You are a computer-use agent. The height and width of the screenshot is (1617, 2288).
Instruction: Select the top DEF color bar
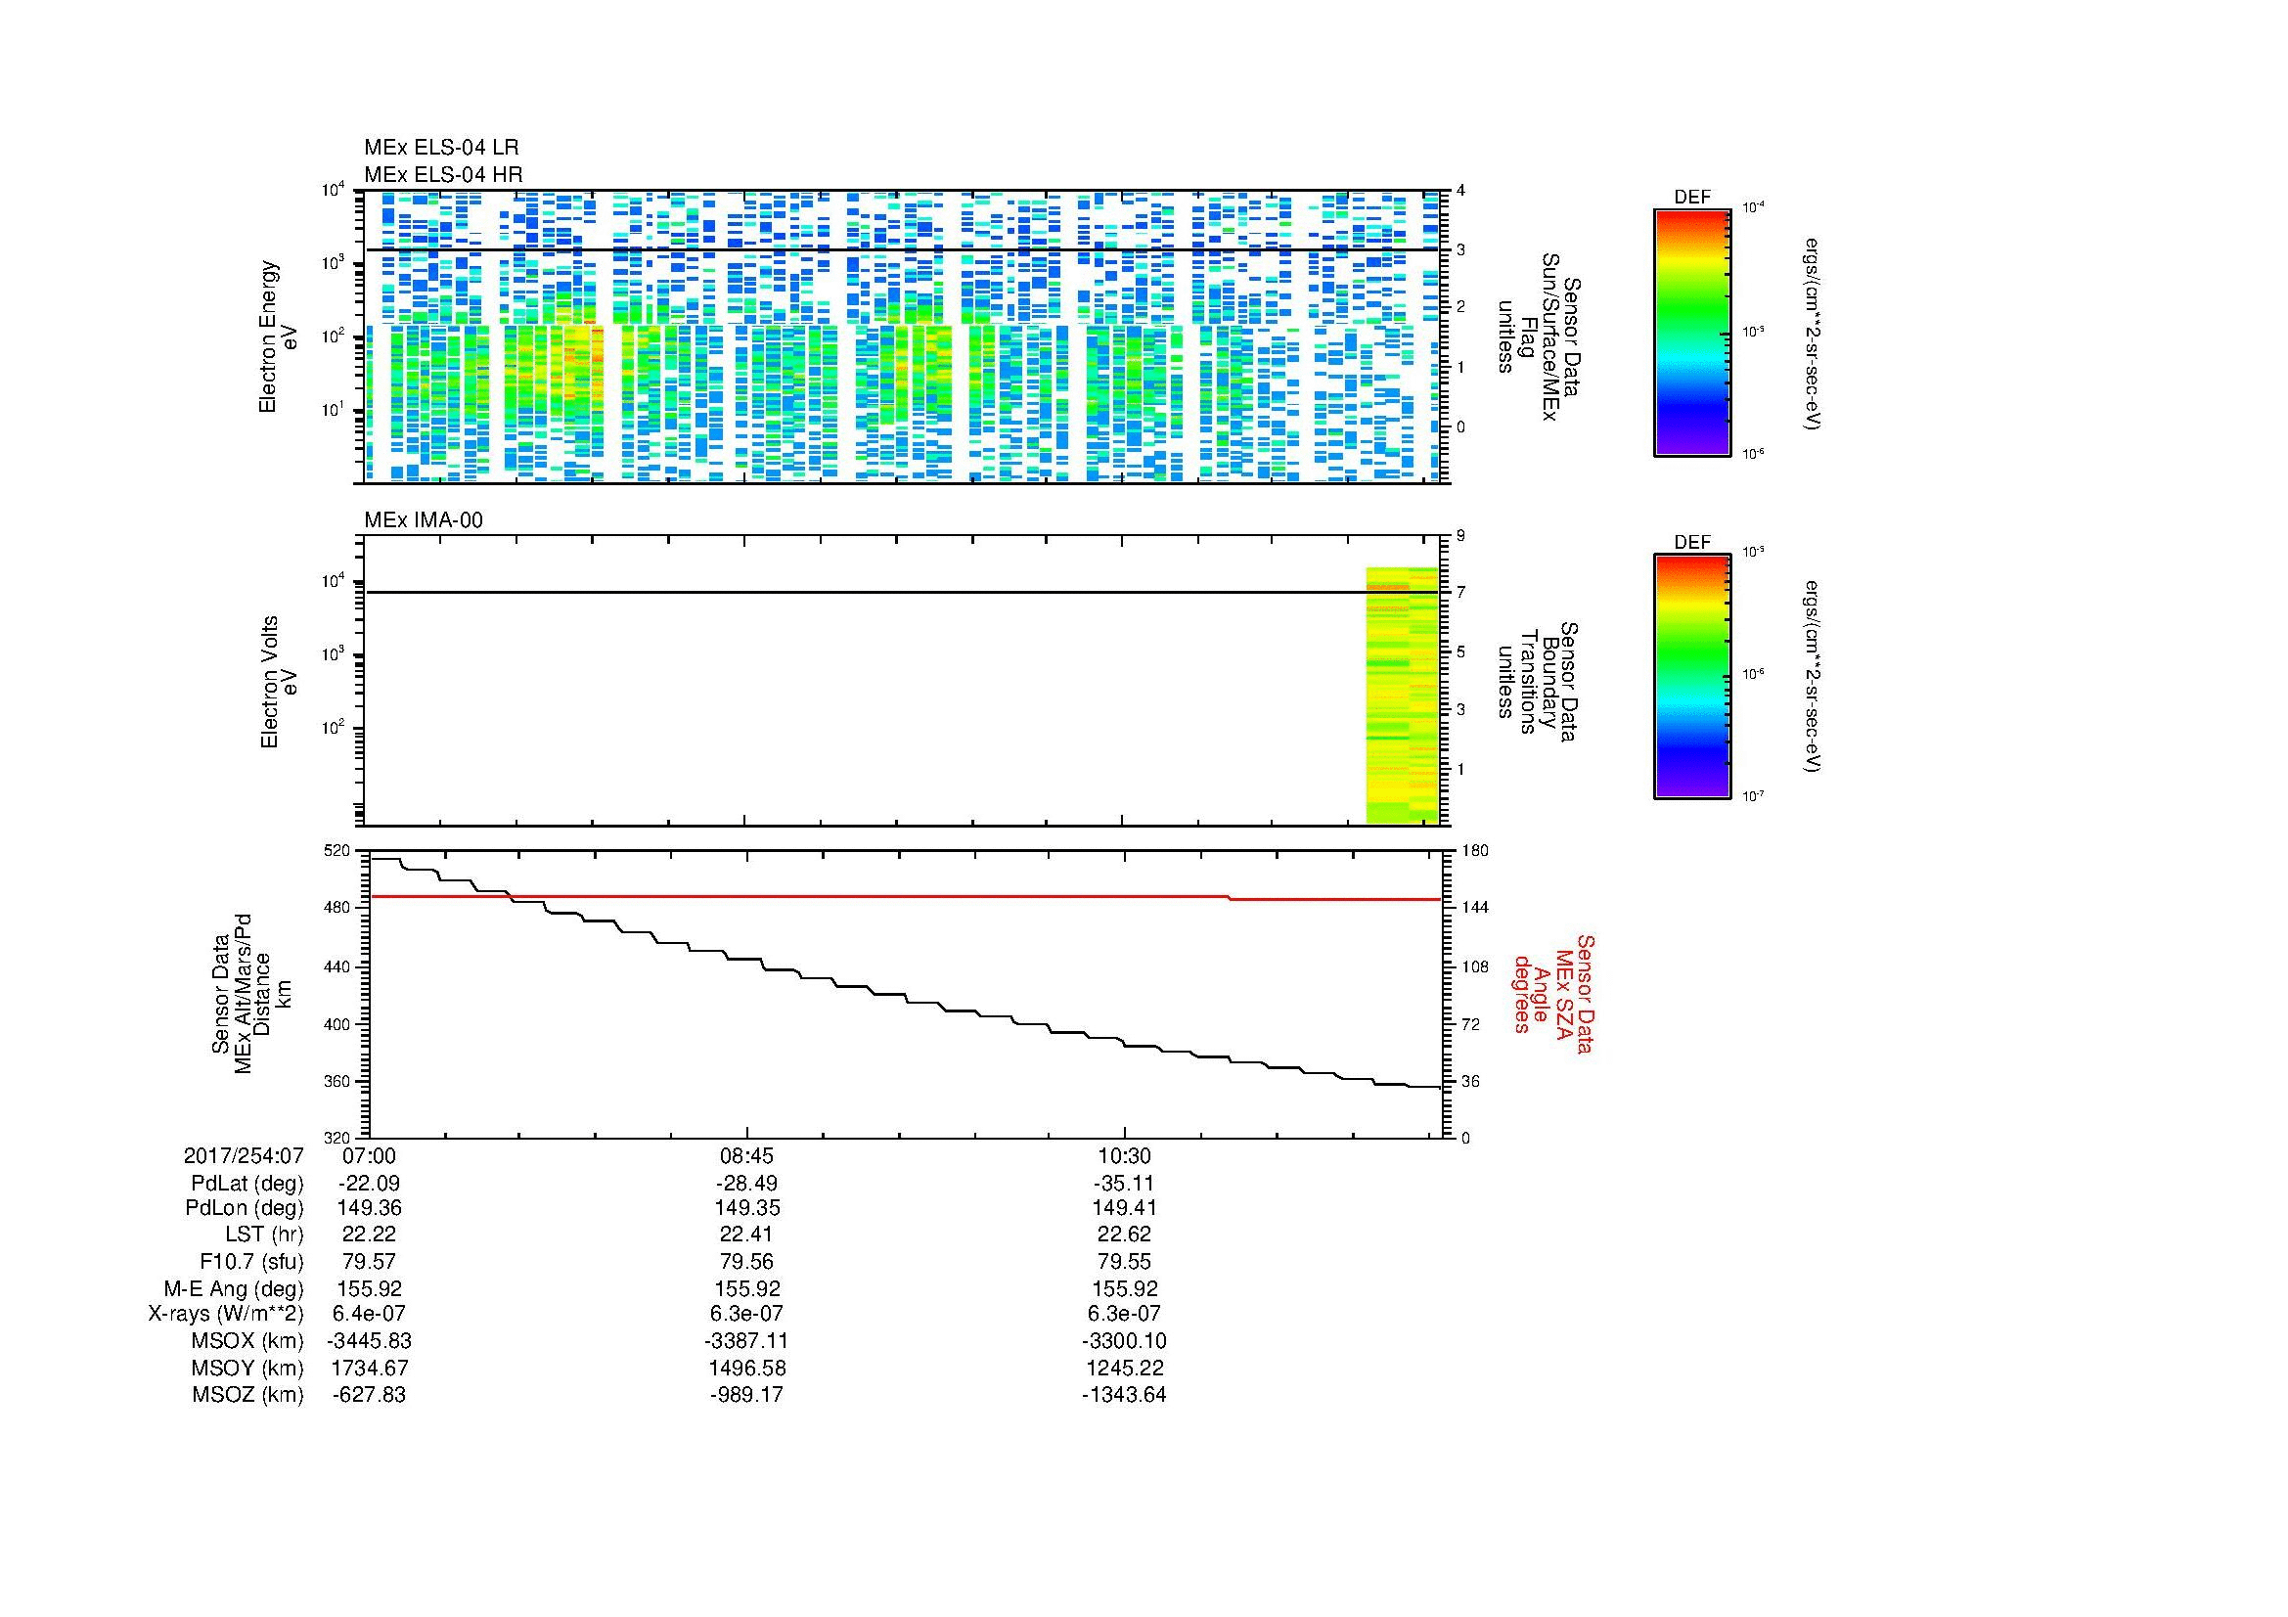click(1692, 332)
